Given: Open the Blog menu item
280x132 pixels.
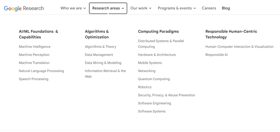Looking at the screenshot, I should pyautogui.click(x=226, y=8).
